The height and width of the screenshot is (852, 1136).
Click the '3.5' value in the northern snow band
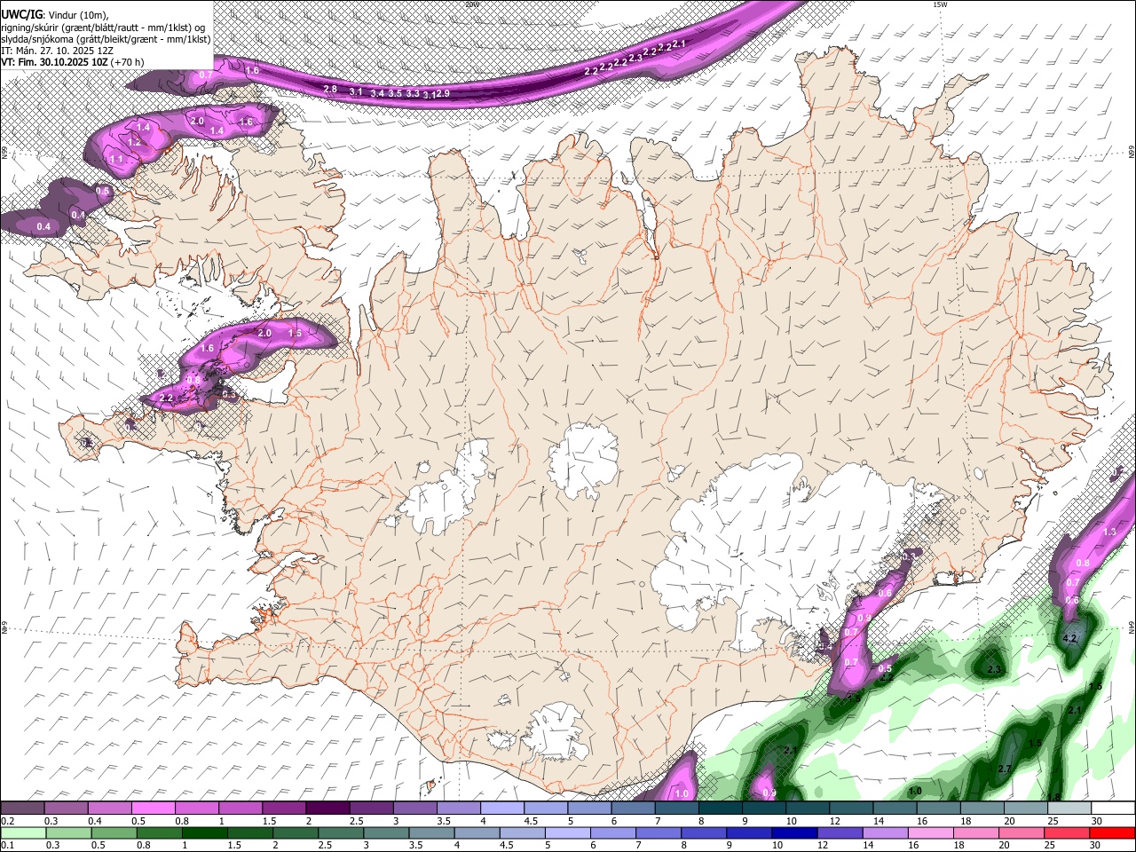tap(396, 93)
